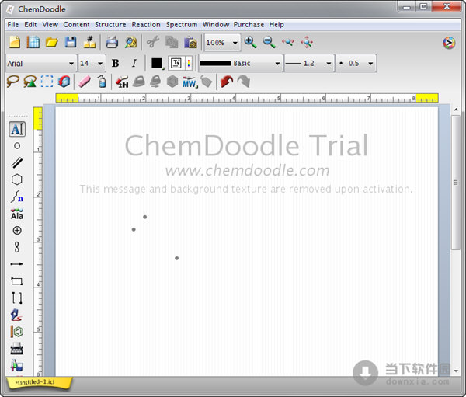The width and height of the screenshot is (466, 397).
Task: Select the Ala amino acid tool
Action: pyautogui.click(x=17, y=214)
